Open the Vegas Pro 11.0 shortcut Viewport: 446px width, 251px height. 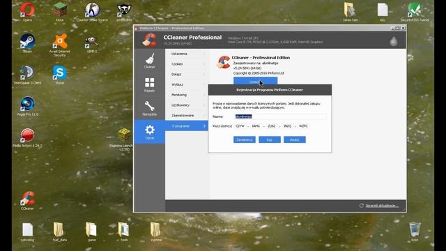27,106
